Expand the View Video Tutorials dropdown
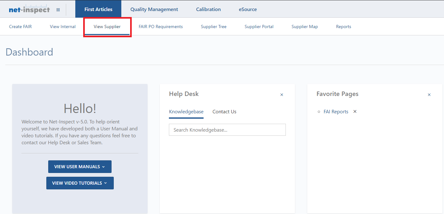 80,183
